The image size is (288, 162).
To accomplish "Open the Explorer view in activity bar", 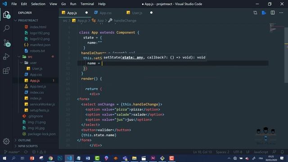I will tap(6, 14).
